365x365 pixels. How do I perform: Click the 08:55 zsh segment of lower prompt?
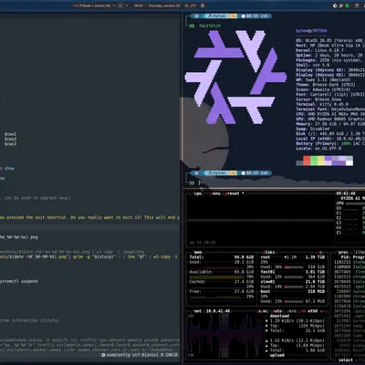point(255,173)
